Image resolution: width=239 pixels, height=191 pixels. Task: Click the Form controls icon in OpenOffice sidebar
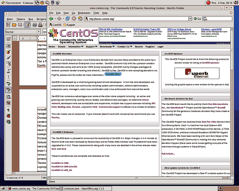click(8, 63)
